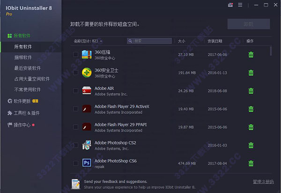Click the 360压缩 archive app icon
The width and height of the screenshot is (281, 193).
(x=87, y=54)
